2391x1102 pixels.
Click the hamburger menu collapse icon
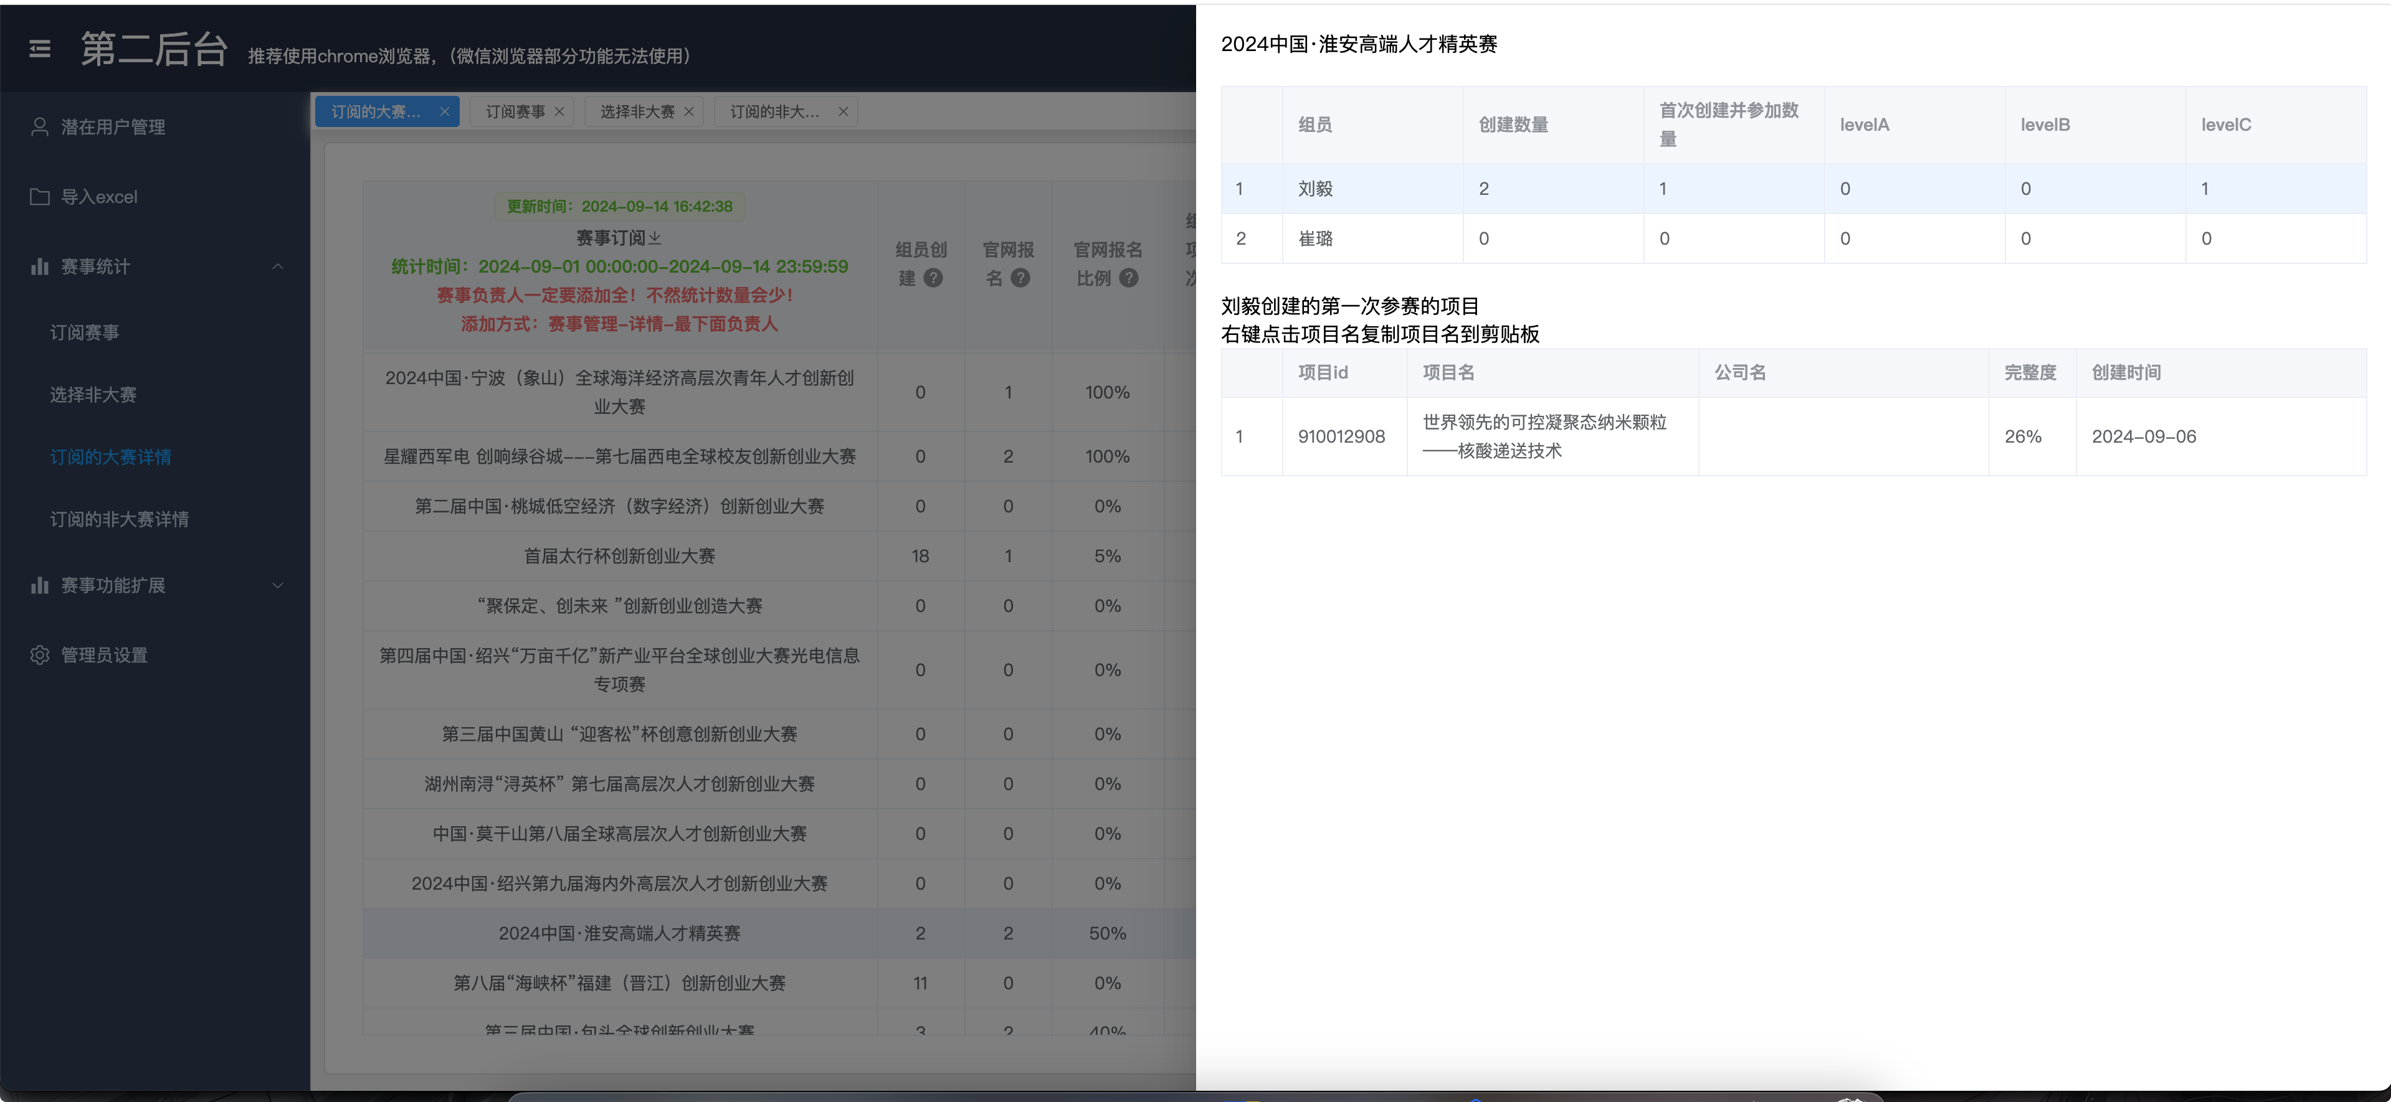pyautogui.click(x=40, y=48)
